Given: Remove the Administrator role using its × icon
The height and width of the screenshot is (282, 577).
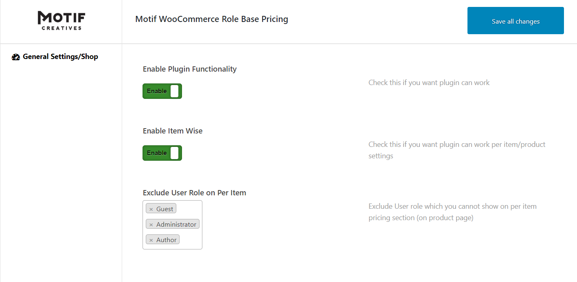Looking at the screenshot, I should pyautogui.click(x=151, y=224).
